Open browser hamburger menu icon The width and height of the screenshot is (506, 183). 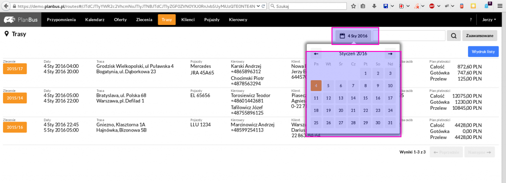click(500, 6)
